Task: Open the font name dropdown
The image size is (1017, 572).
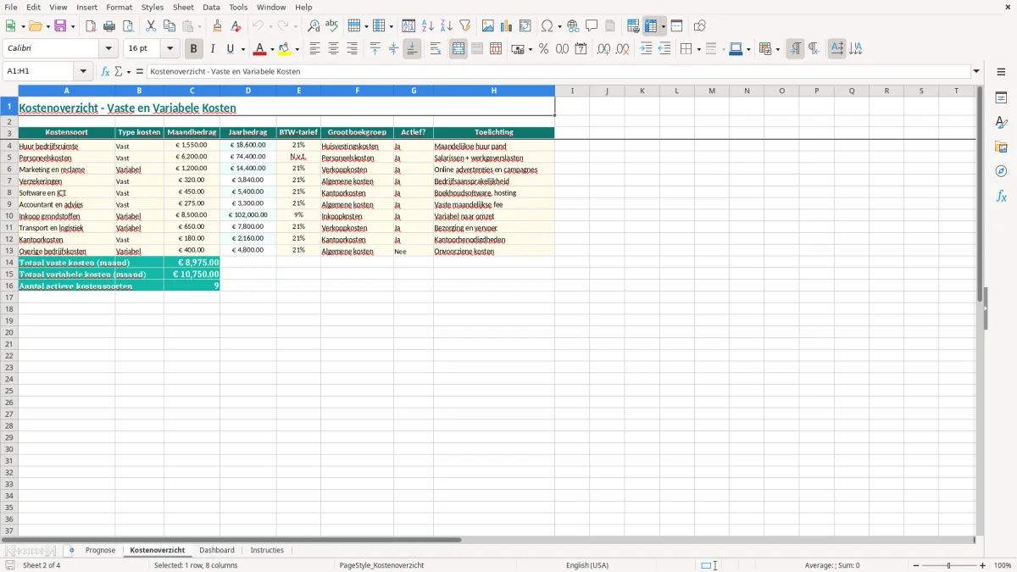Action: pyautogui.click(x=108, y=49)
